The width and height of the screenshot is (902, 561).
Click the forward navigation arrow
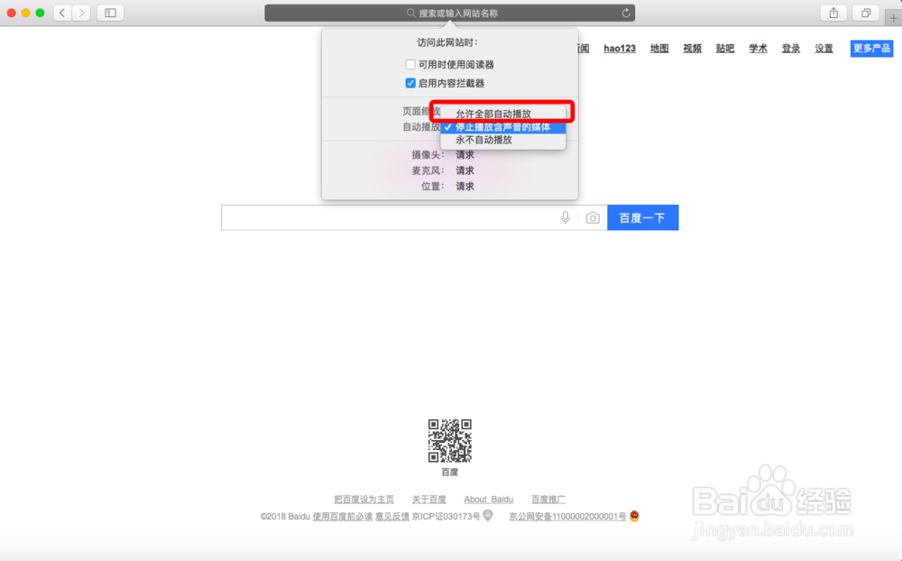pyautogui.click(x=81, y=13)
